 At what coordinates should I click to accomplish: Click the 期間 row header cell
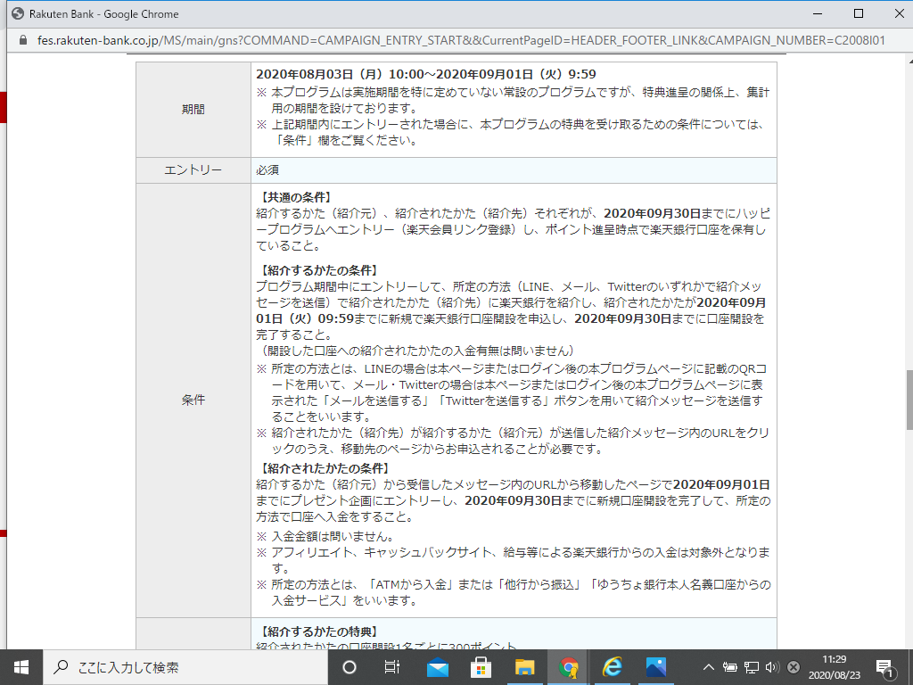[x=193, y=110]
